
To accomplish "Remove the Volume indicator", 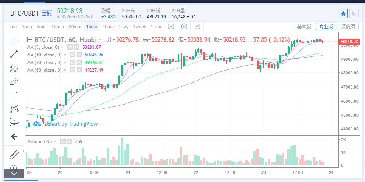I will tap(69, 142).
